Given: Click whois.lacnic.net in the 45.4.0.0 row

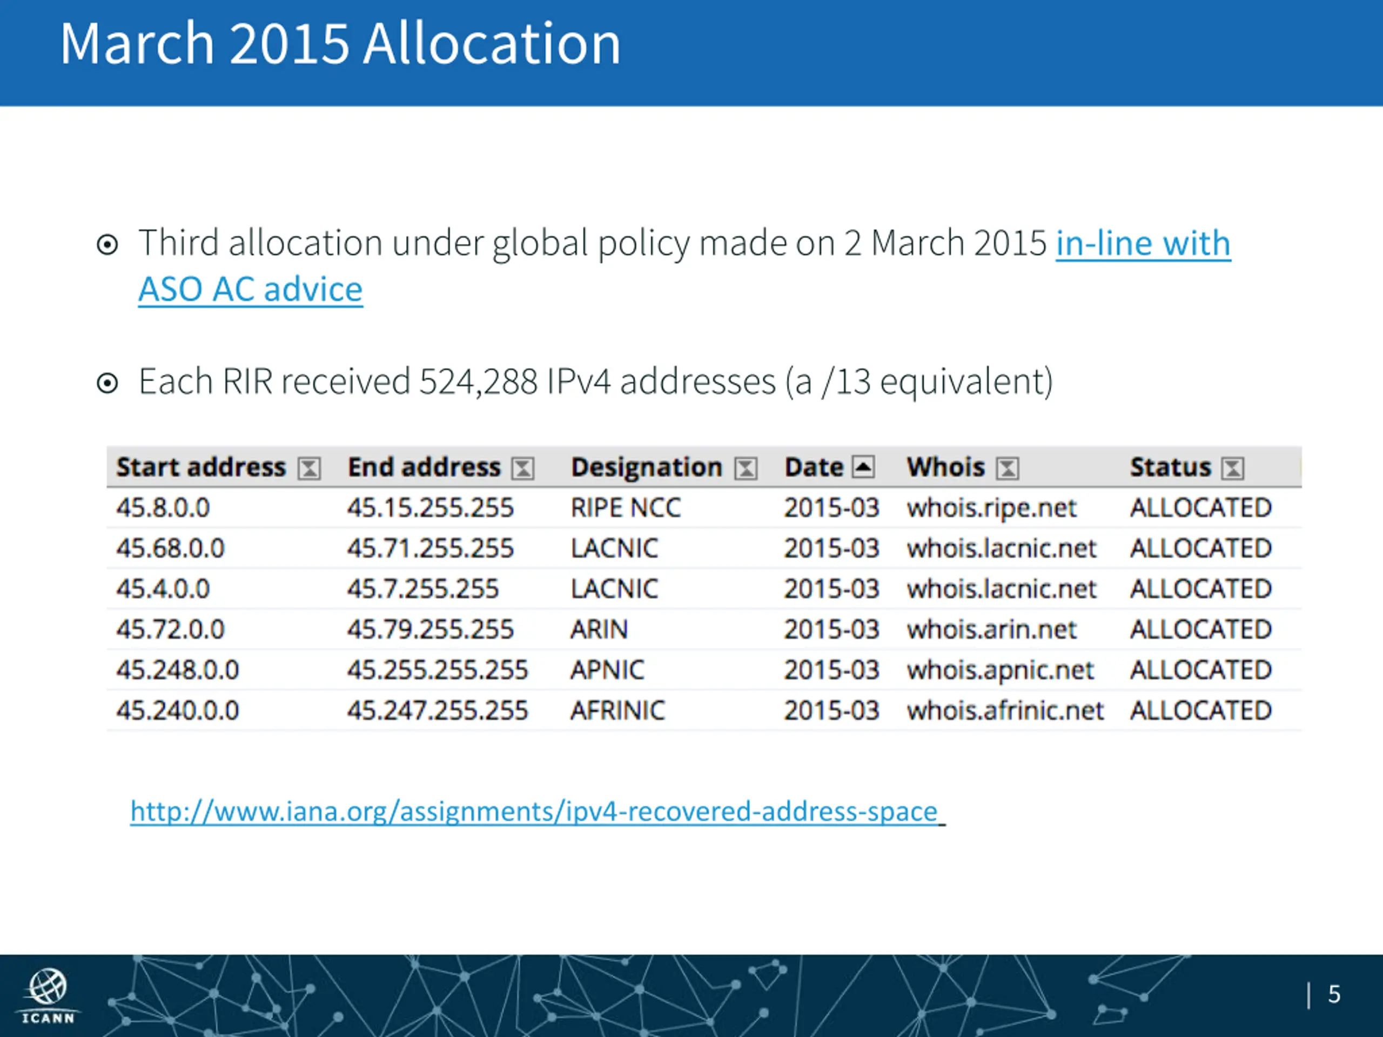Looking at the screenshot, I should (1002, 589).
